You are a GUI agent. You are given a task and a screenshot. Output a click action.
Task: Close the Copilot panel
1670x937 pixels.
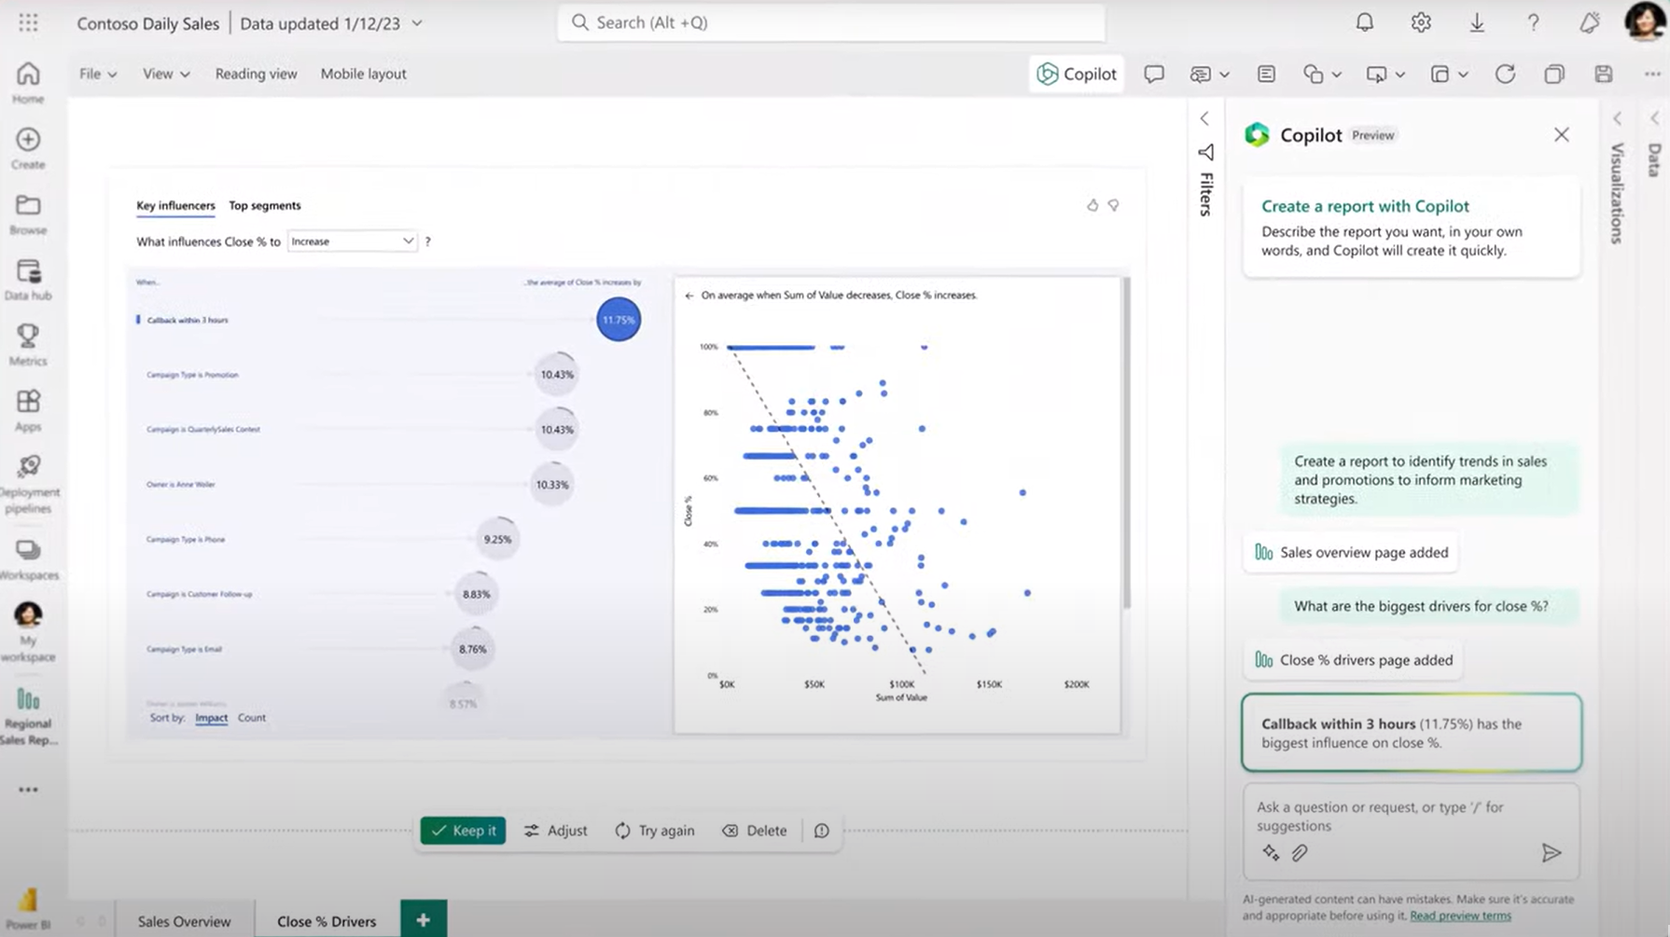(1562, 135)
